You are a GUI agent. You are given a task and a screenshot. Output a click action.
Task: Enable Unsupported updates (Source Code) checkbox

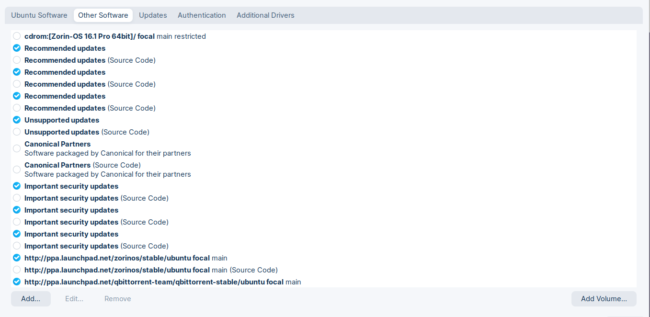[x=17, y=132]
